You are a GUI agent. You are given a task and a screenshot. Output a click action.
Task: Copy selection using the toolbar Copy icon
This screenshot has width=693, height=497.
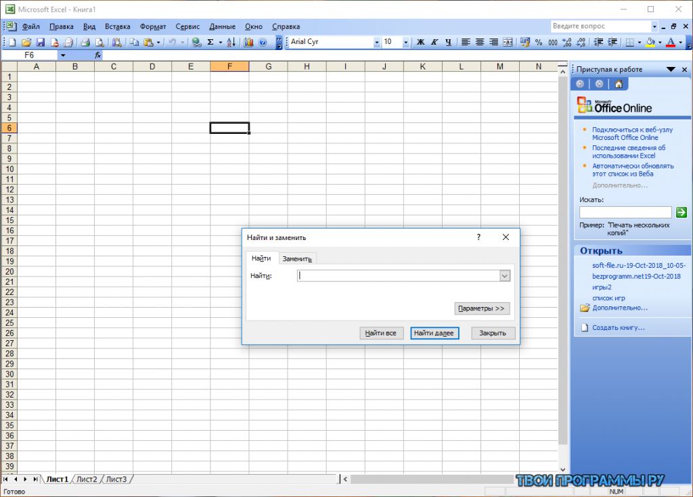(x=134, y=43)
